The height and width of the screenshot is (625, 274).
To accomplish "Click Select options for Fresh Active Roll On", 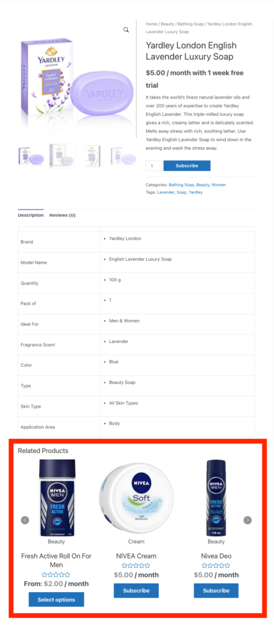I will [x=56, y=599].
